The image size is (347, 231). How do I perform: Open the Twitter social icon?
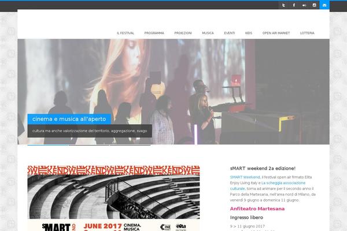point(283,5)
